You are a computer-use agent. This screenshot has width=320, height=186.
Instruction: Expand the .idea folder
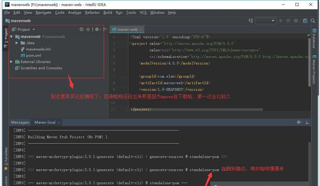pos(17,43)
